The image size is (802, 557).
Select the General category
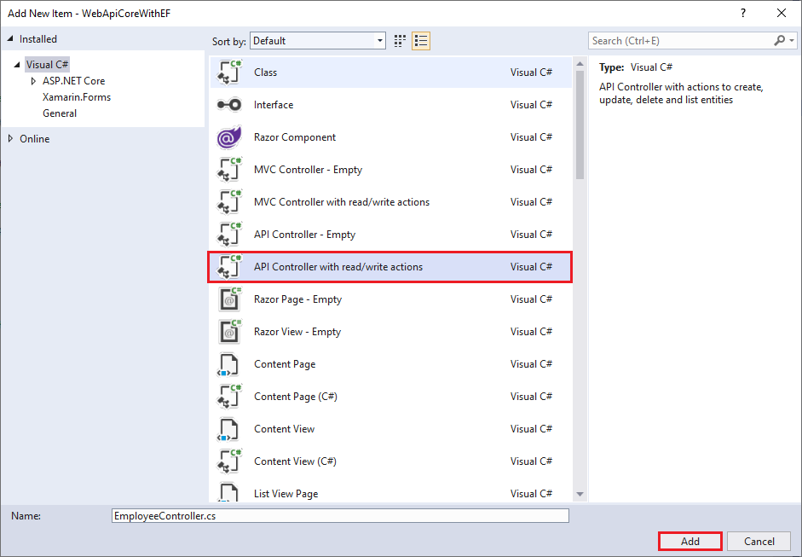tap(60, 113)
